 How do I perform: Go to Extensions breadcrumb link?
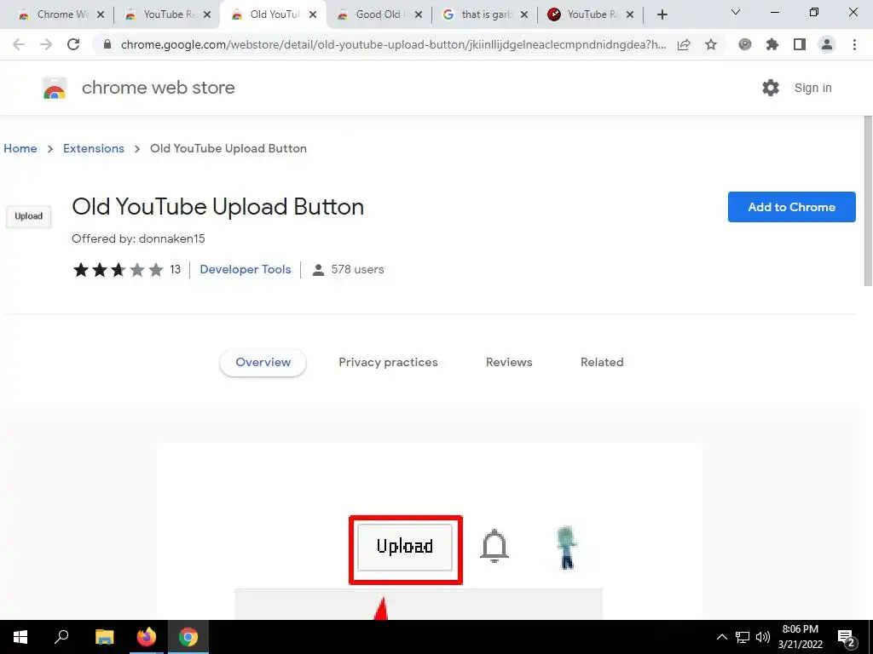click(94, 148)
